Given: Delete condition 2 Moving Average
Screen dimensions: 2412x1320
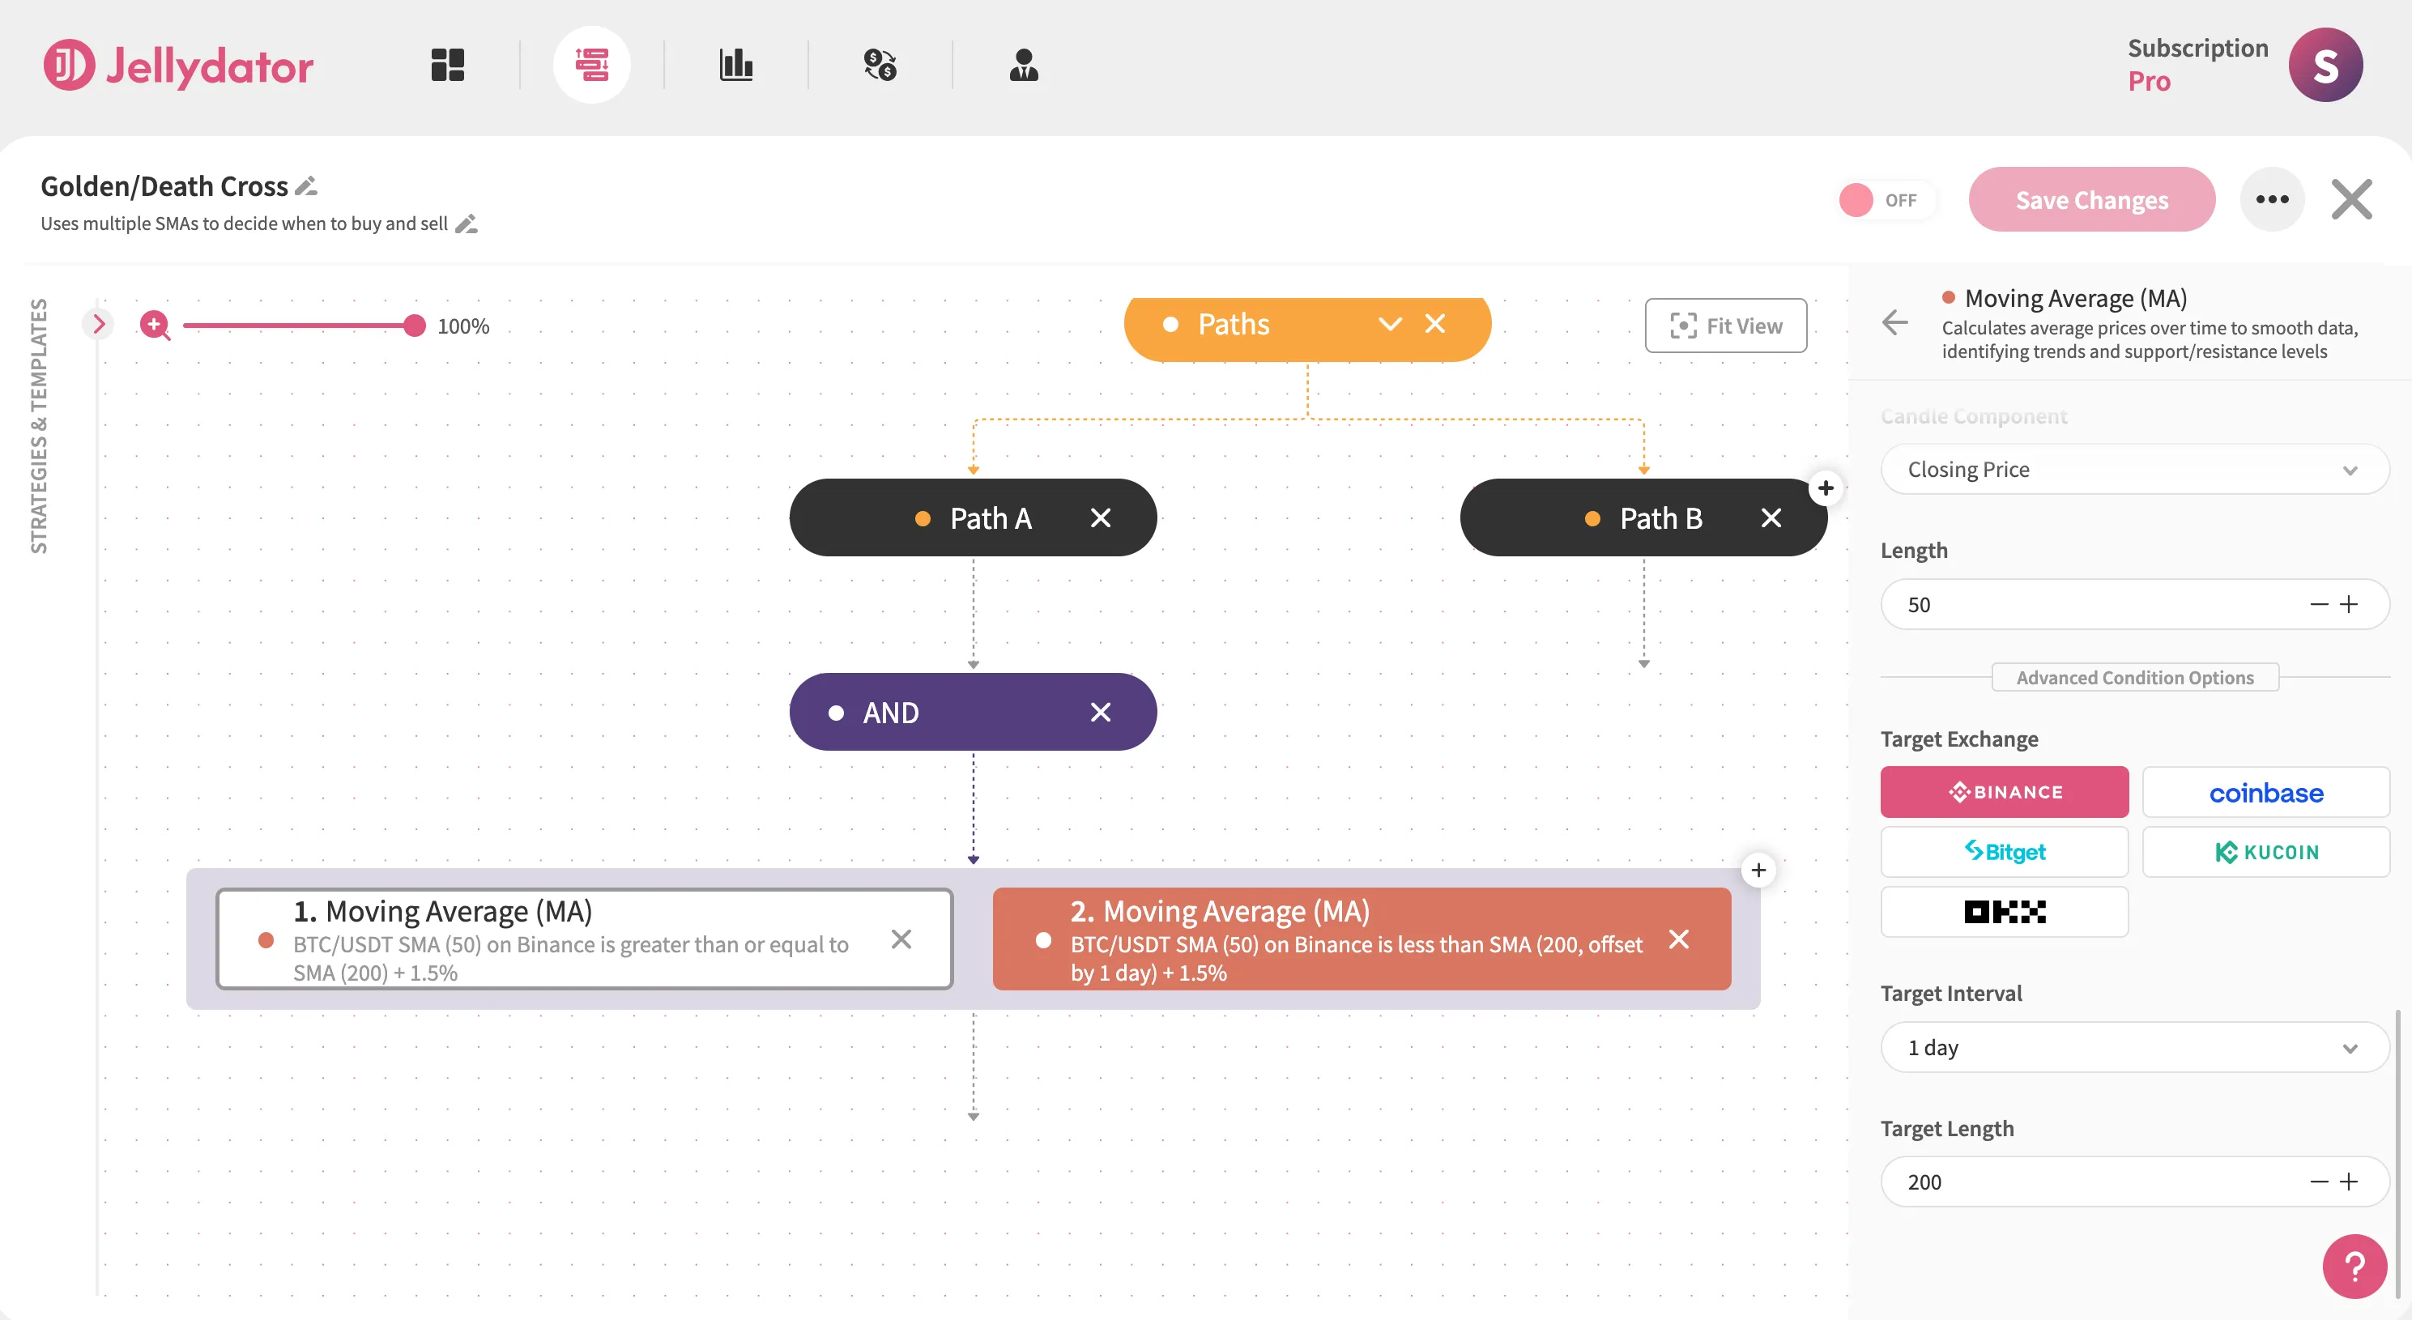Looking at the screenshot, I should [x=1679, y=939].
